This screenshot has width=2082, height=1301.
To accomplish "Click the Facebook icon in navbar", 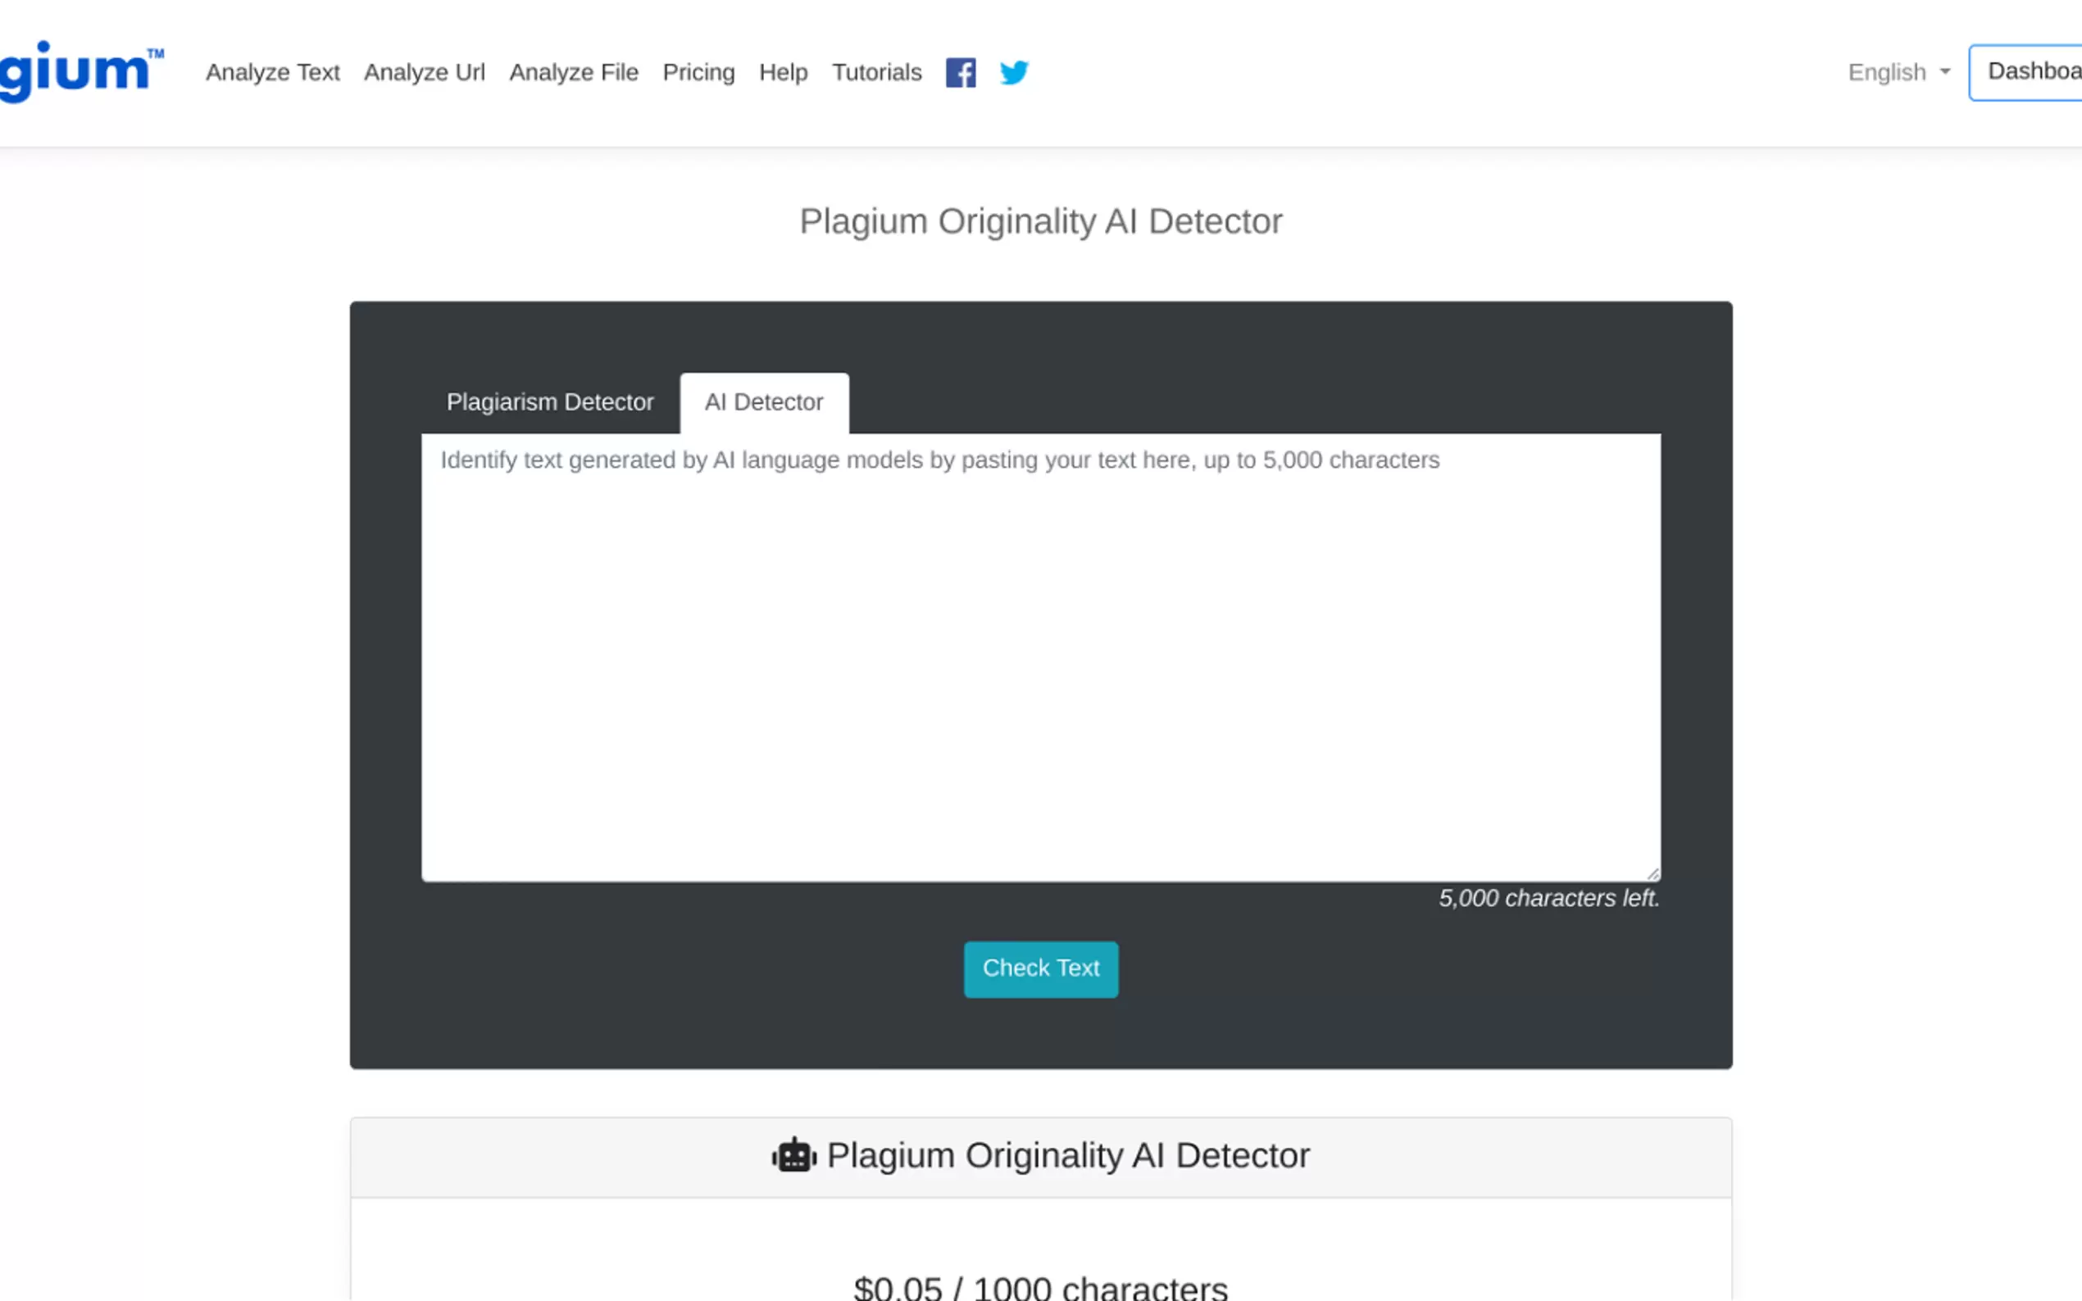I will pos(960,72).
